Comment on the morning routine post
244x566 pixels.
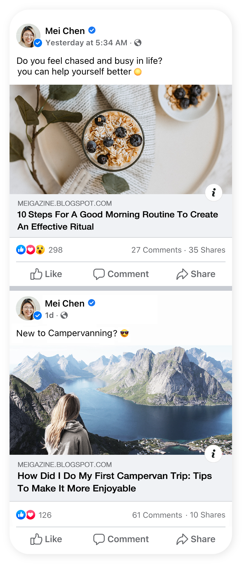(121, 274)
